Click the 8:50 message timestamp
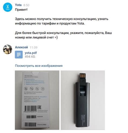The width and height of the screenshot is (128, 133). [x=26, y=5]
